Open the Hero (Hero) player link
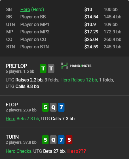 32,10
